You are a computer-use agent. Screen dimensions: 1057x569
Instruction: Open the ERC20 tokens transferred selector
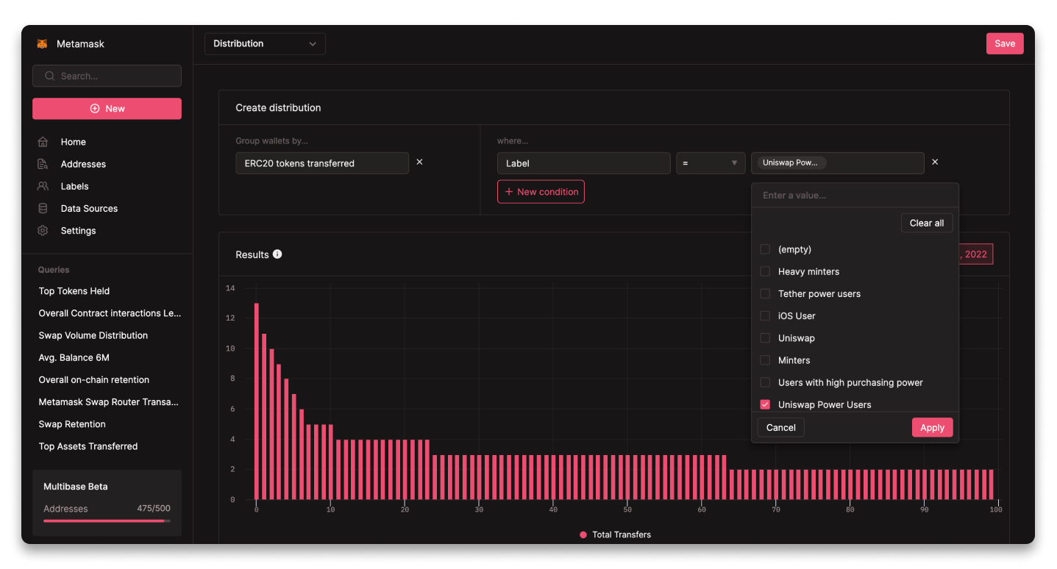click(322, 163)
